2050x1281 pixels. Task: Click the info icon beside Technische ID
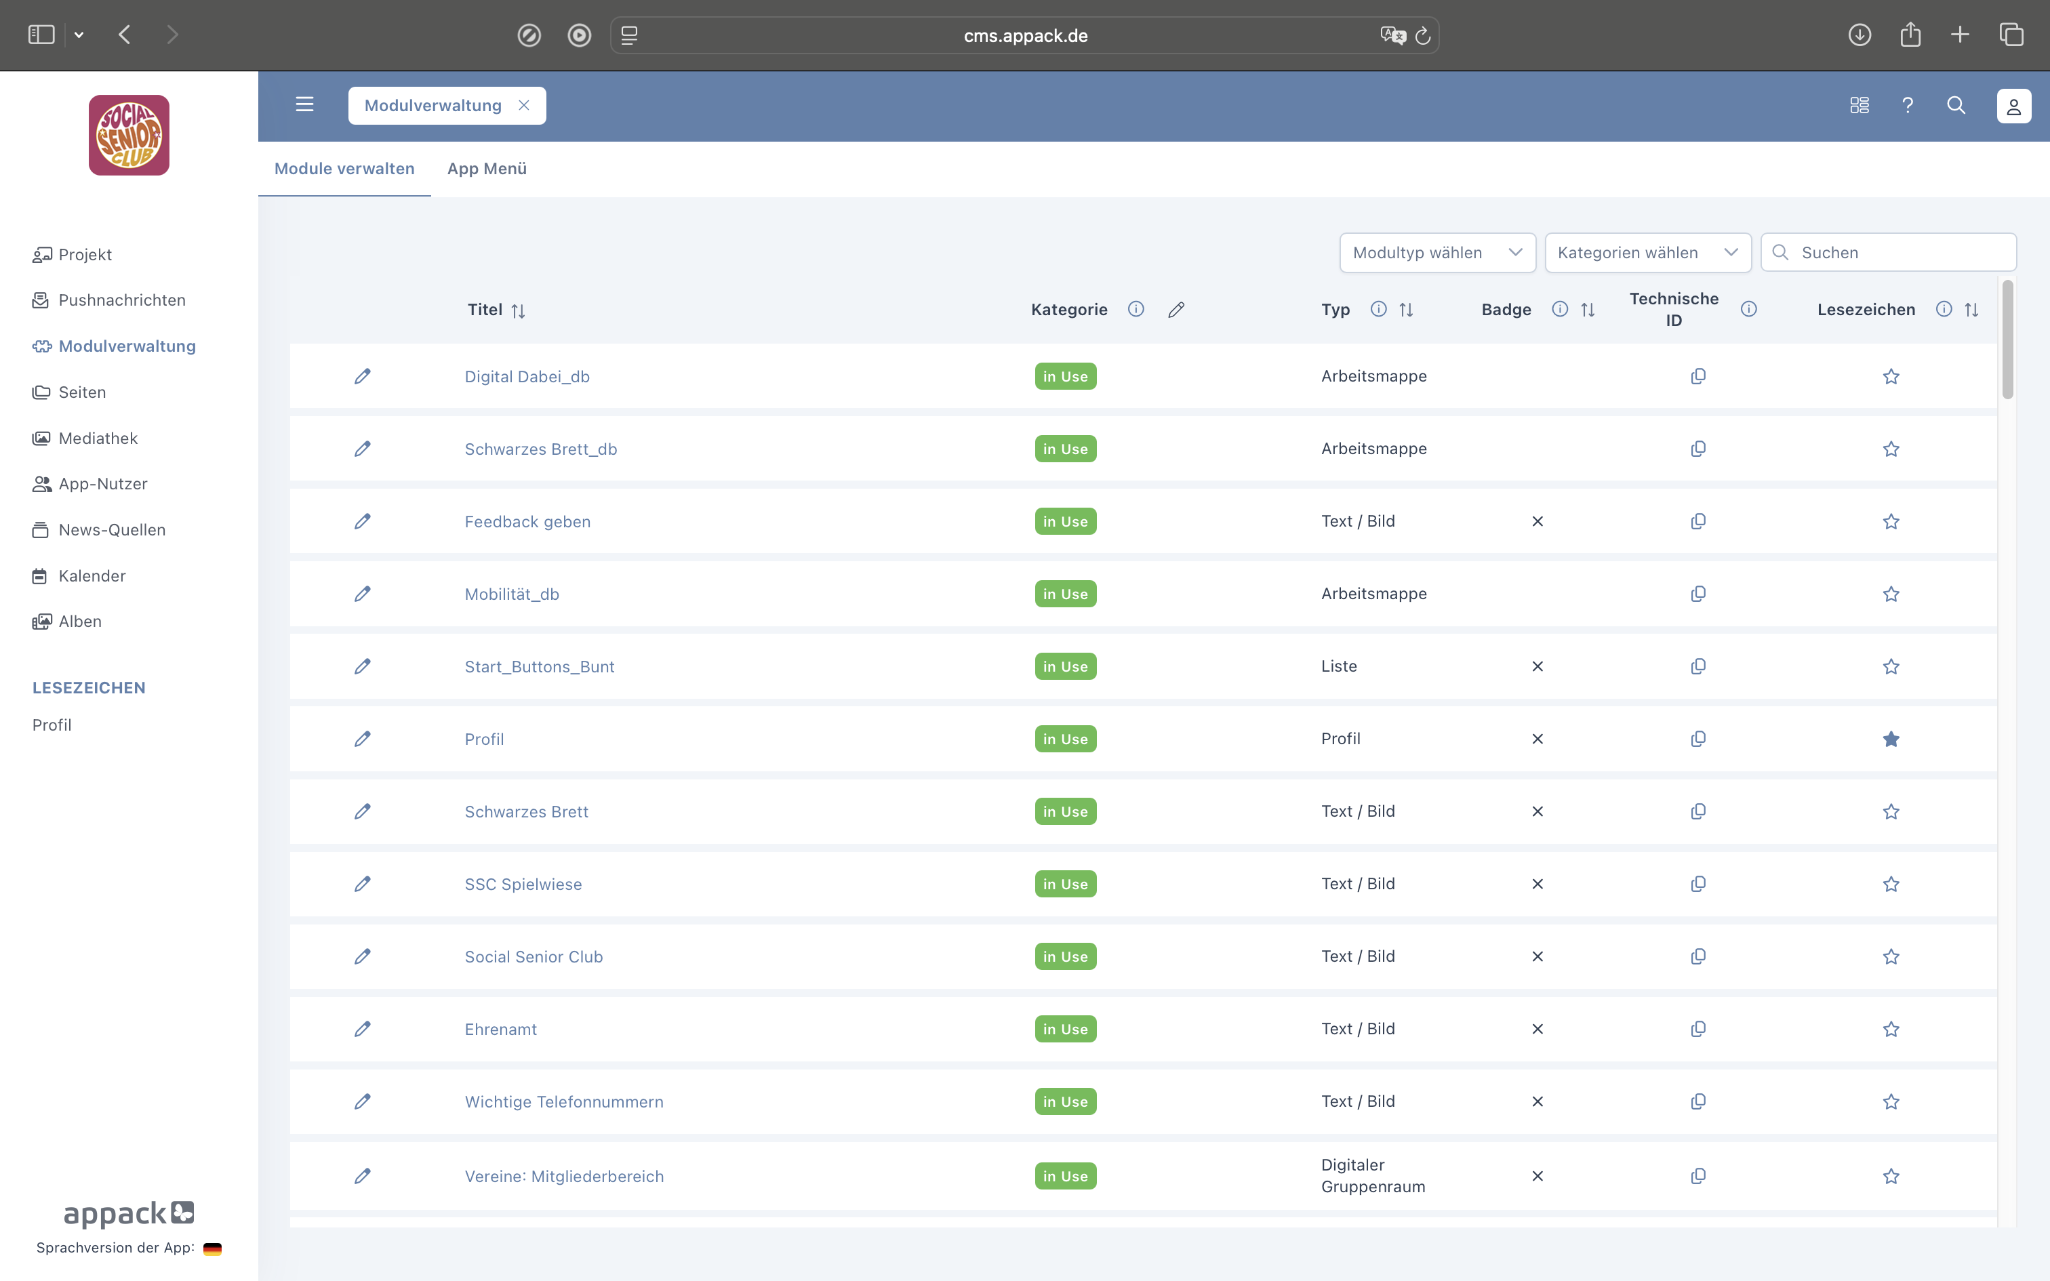pos(1748,309)
